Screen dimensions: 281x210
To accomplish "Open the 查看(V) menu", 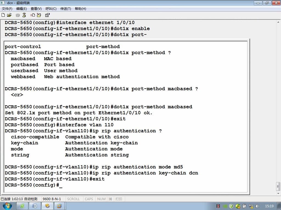I will (36, 9).
